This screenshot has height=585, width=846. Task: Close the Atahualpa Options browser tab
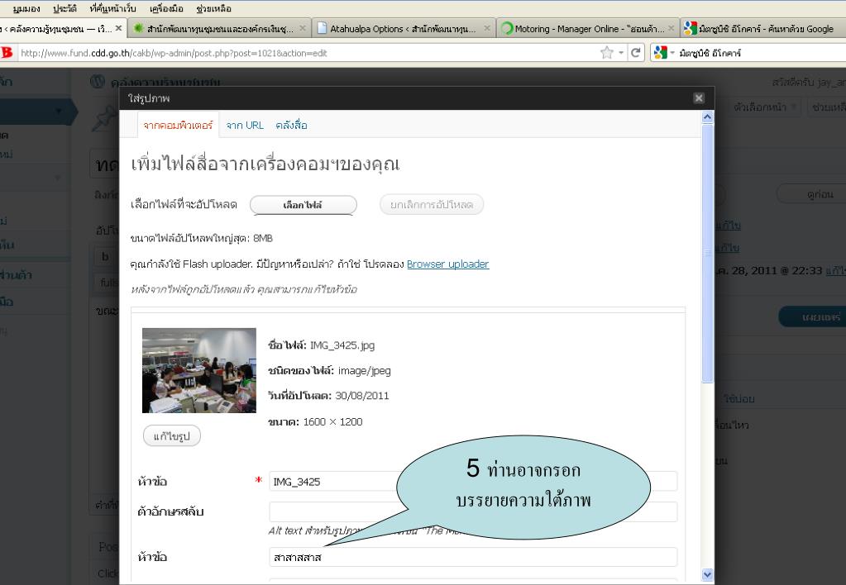click(x=486, y=28)
